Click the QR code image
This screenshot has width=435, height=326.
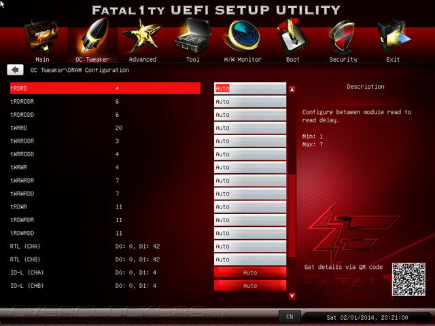tap(408, 279)
